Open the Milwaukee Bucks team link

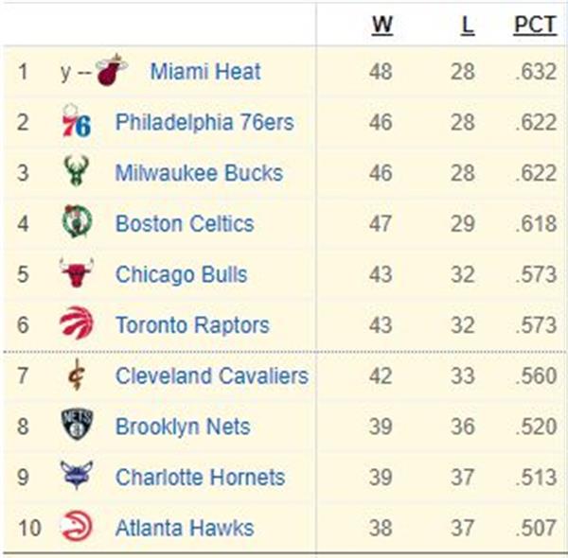(199, 173)
